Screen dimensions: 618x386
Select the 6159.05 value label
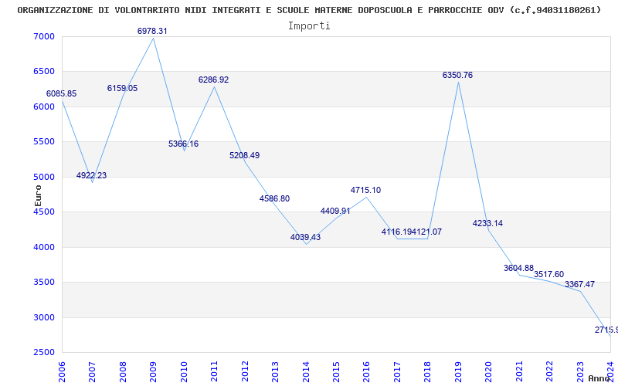123,88
